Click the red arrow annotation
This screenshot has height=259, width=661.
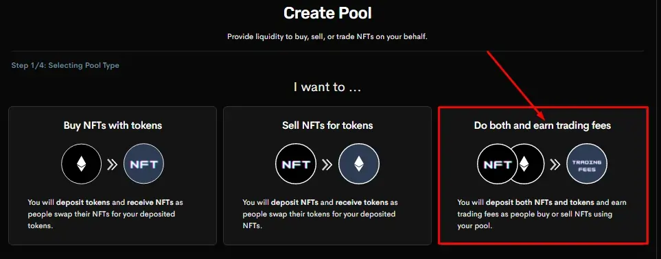pyautogui.click(x=516, y=86)
